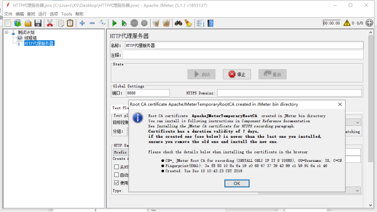Click Start no pauses icon
This screenshot has width=377, height=212.
point(124,23)
